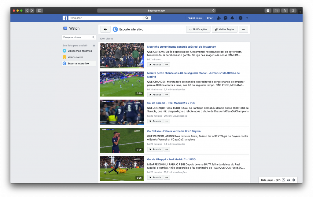Open Safari downloads icon

268,11
